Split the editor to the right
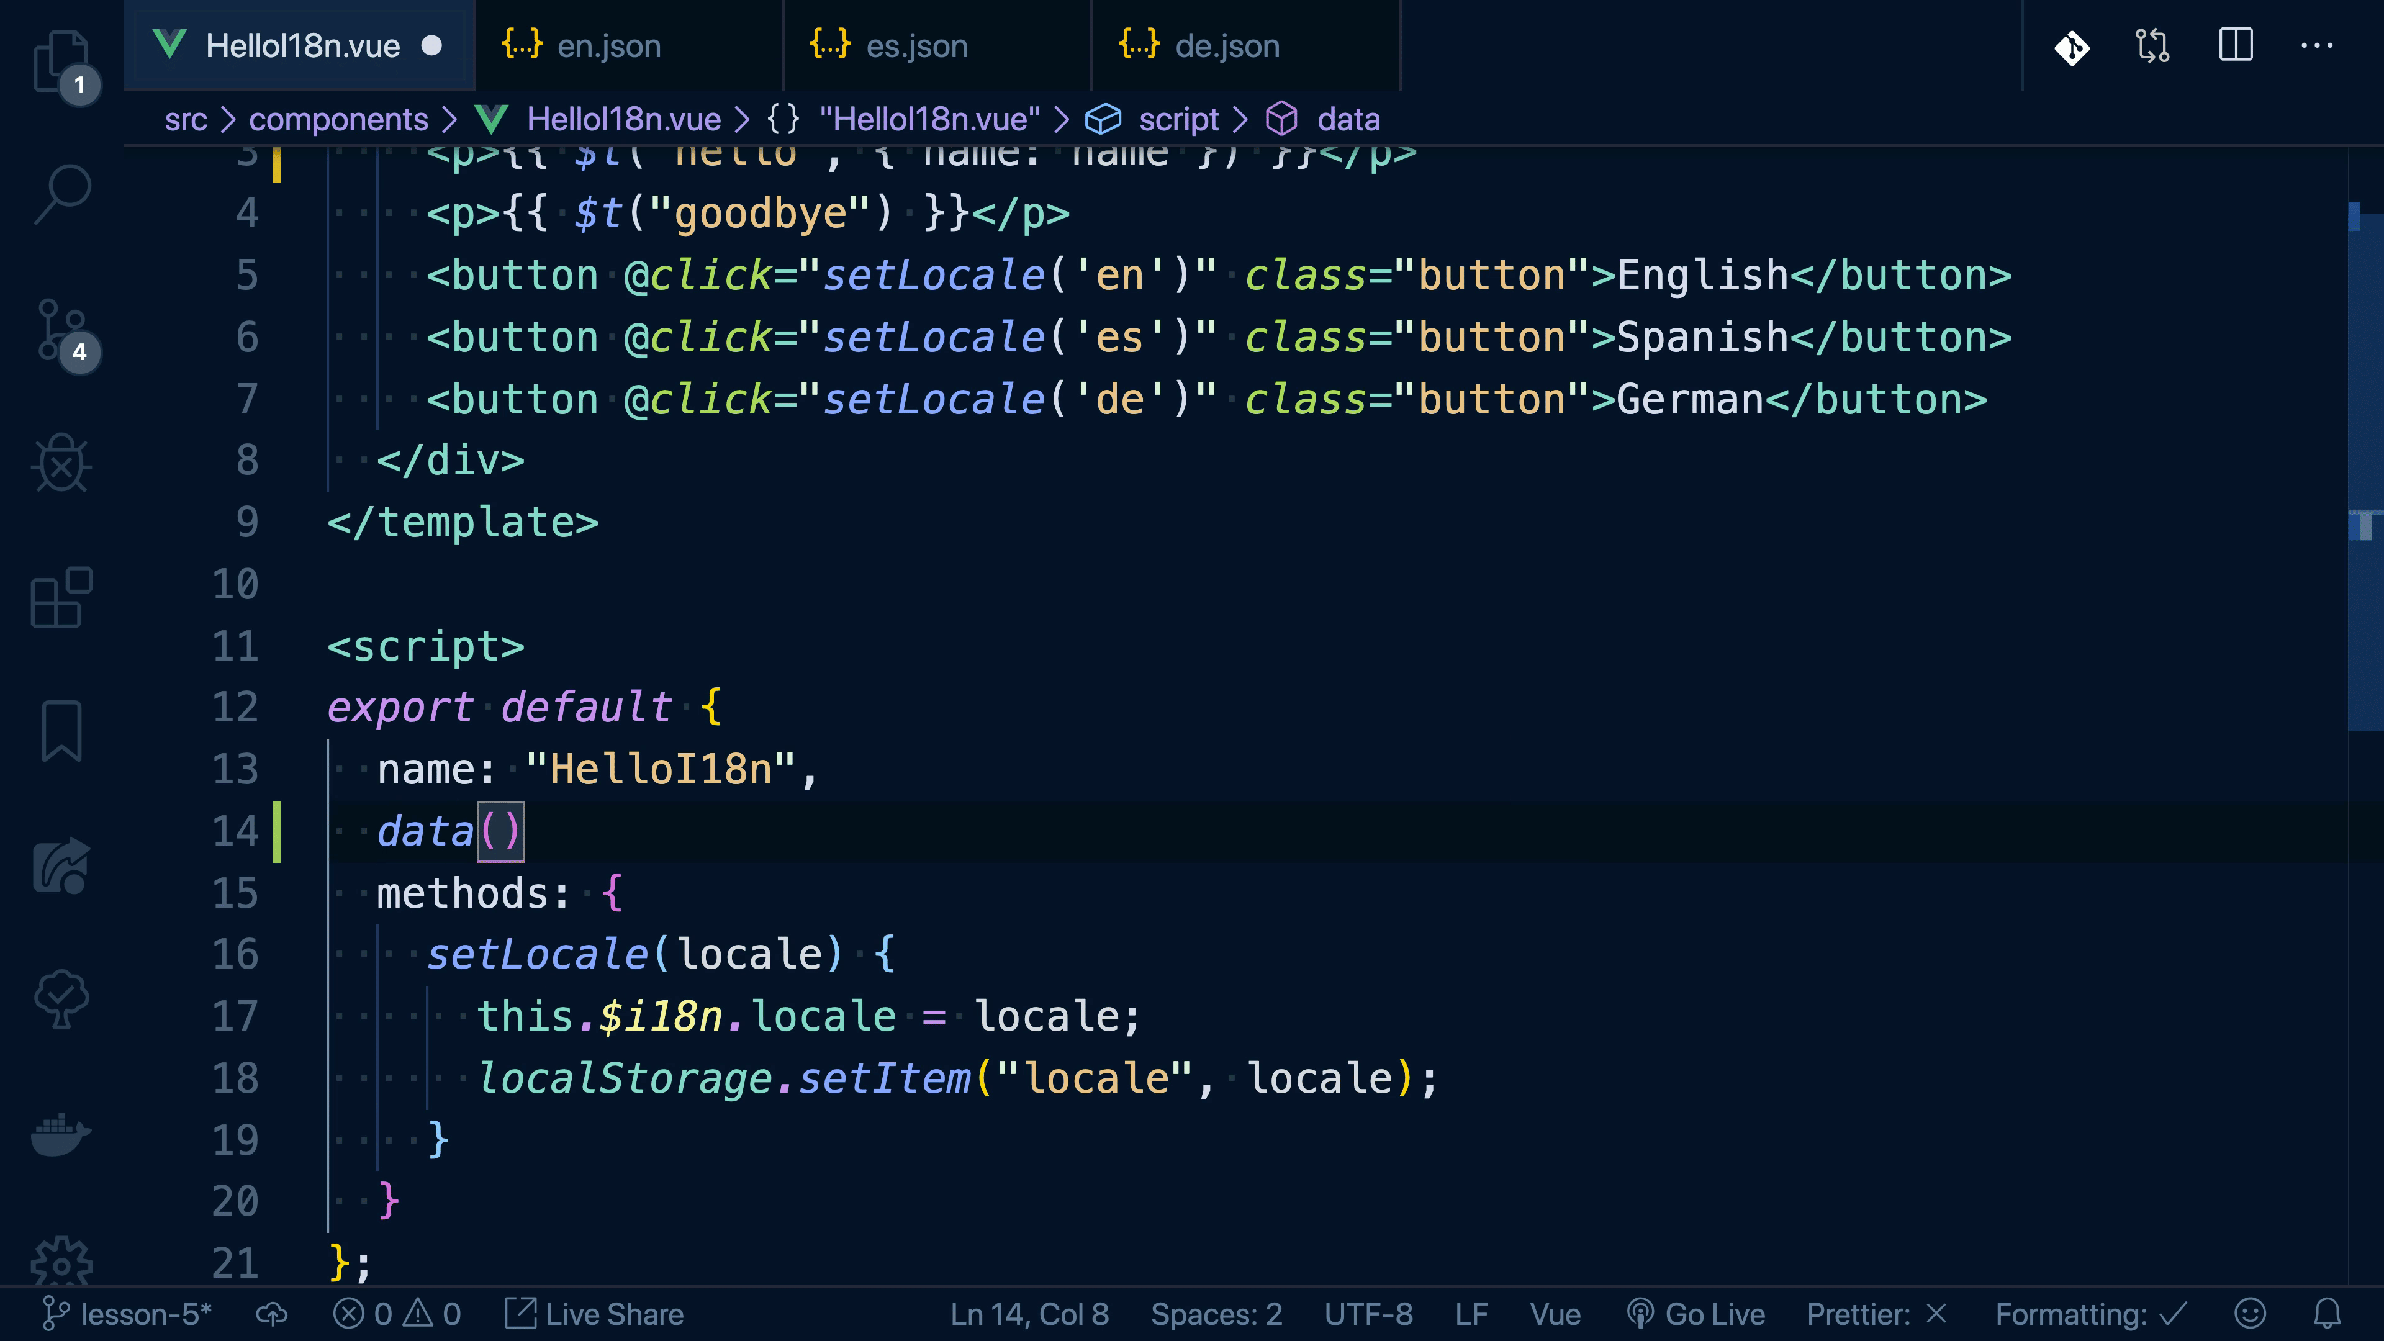The width and height of the screenshot is (2384, 1341). [2236, 45]
